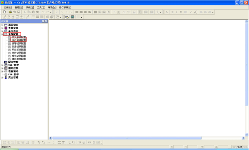Select 报警记录配置 in the tree

click(19, 44)
